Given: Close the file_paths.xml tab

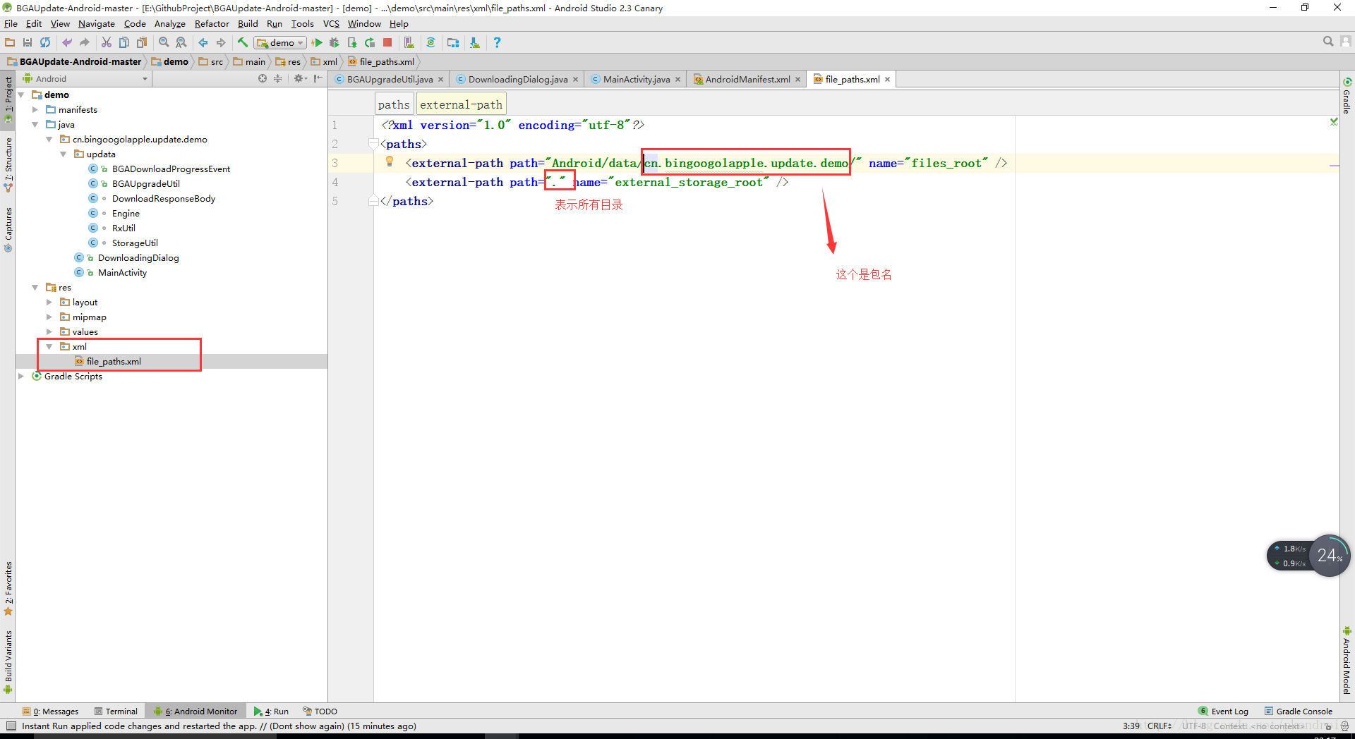Looking at the screenshot, I should [887, 79].
